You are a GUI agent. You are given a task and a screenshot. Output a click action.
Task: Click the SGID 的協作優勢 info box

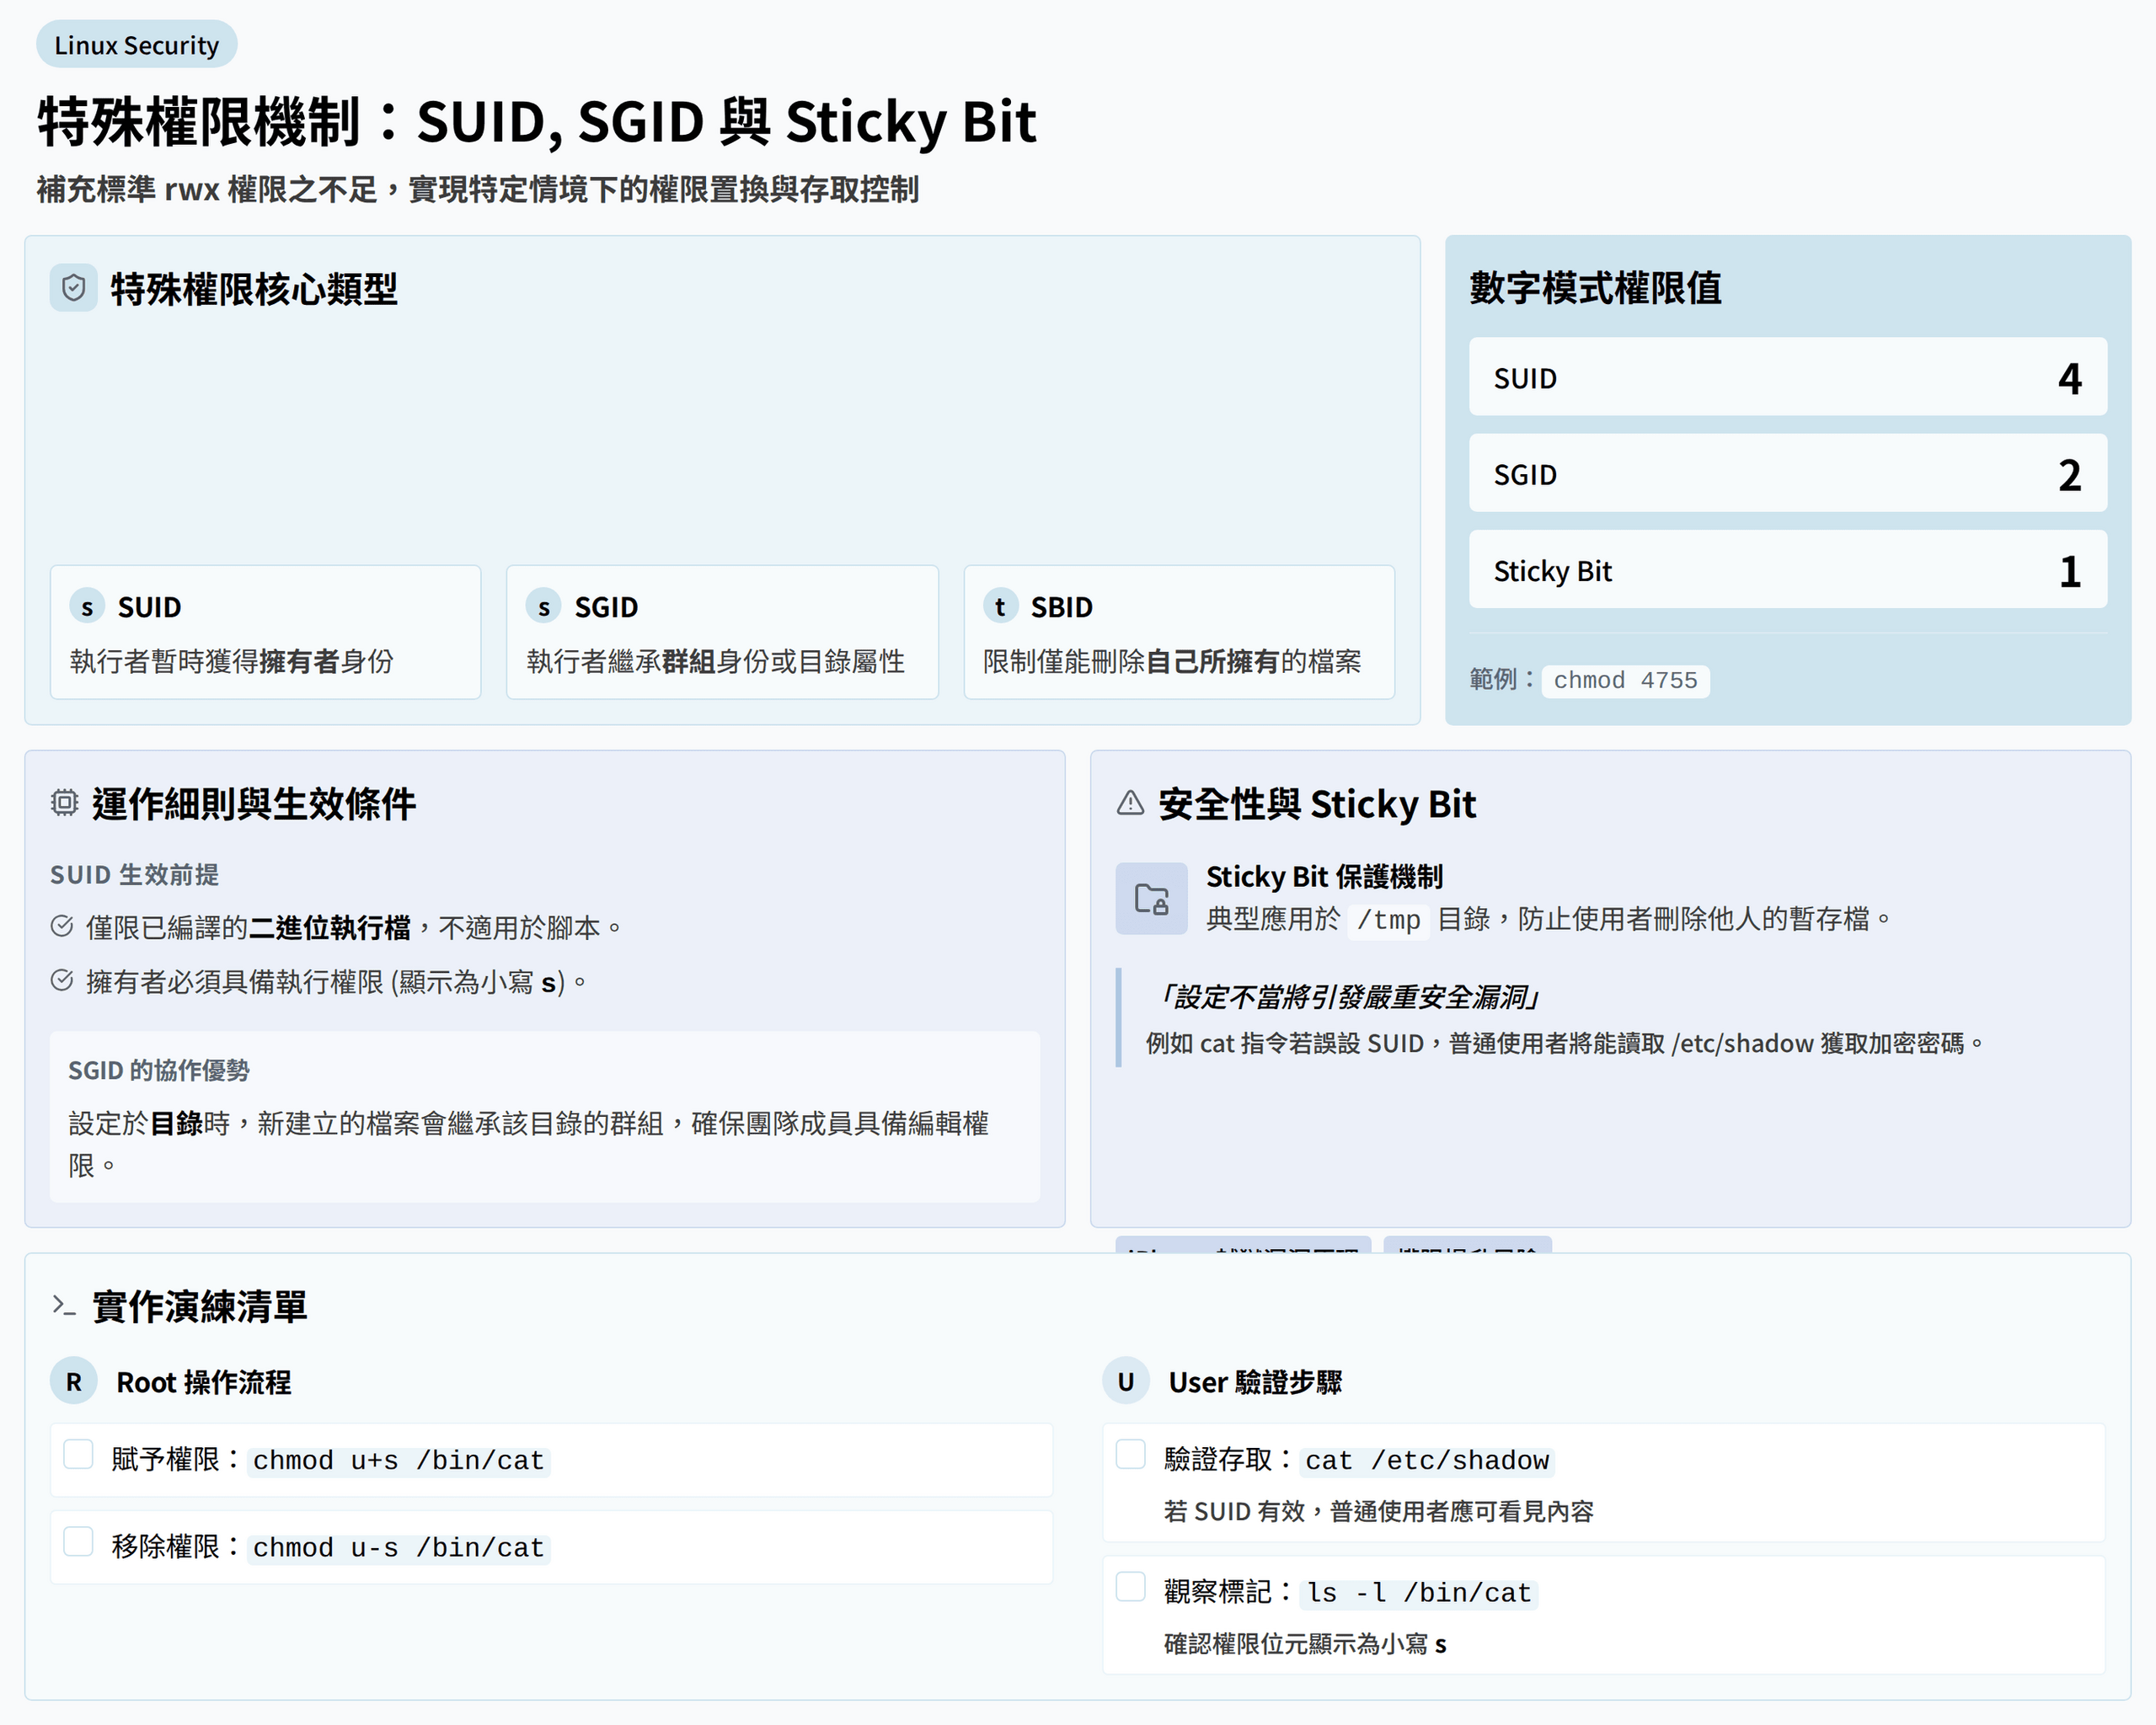(x=544, y=1116)
